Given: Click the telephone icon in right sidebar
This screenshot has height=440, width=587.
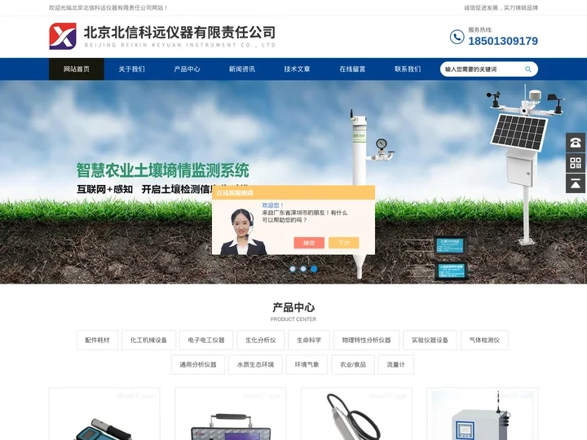Looking at the screenshot, I should (x=576, y=143).
